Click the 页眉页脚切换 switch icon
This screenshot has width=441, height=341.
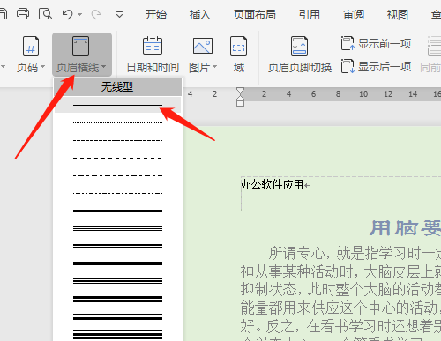299,46
